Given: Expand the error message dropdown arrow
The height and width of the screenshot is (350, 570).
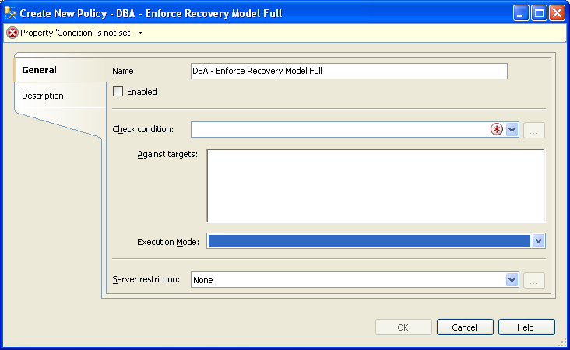Looking at the screenshot, I should [x=141, y=33].
